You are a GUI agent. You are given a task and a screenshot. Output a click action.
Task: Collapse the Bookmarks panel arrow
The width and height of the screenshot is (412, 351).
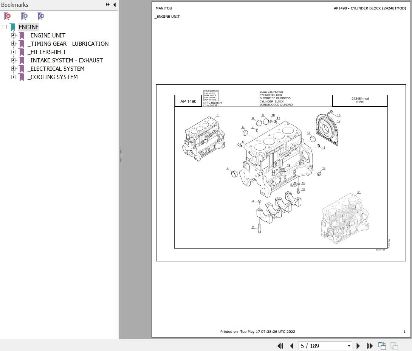tap(114, 5)
